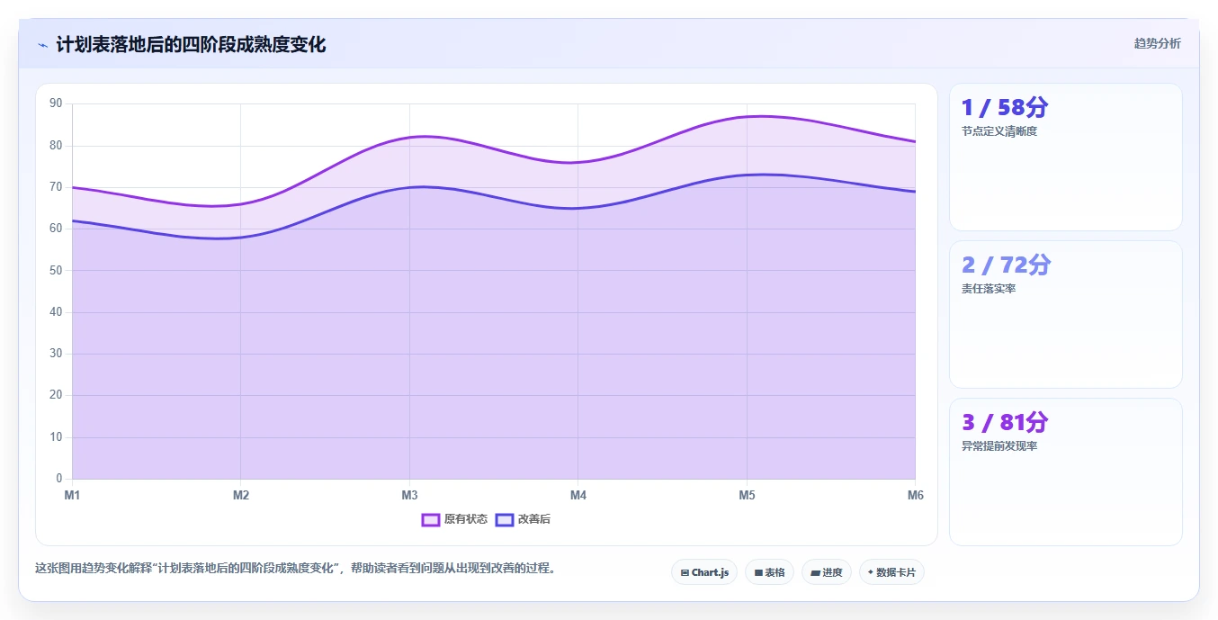This screenshot has height=620, width=1218.
Task: Click the description sentence below the chart
Action: pyautogui.click(x=295, y=569)
